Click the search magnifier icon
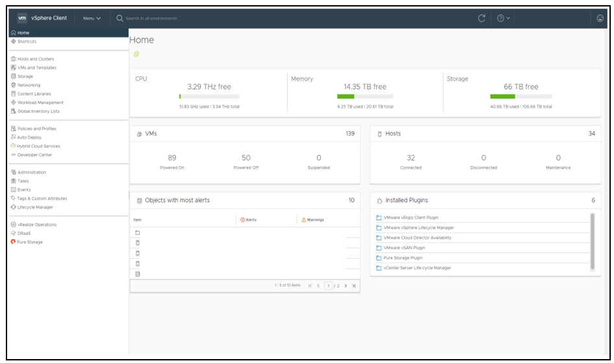This screenshot has width=614, height=363. 119,18
